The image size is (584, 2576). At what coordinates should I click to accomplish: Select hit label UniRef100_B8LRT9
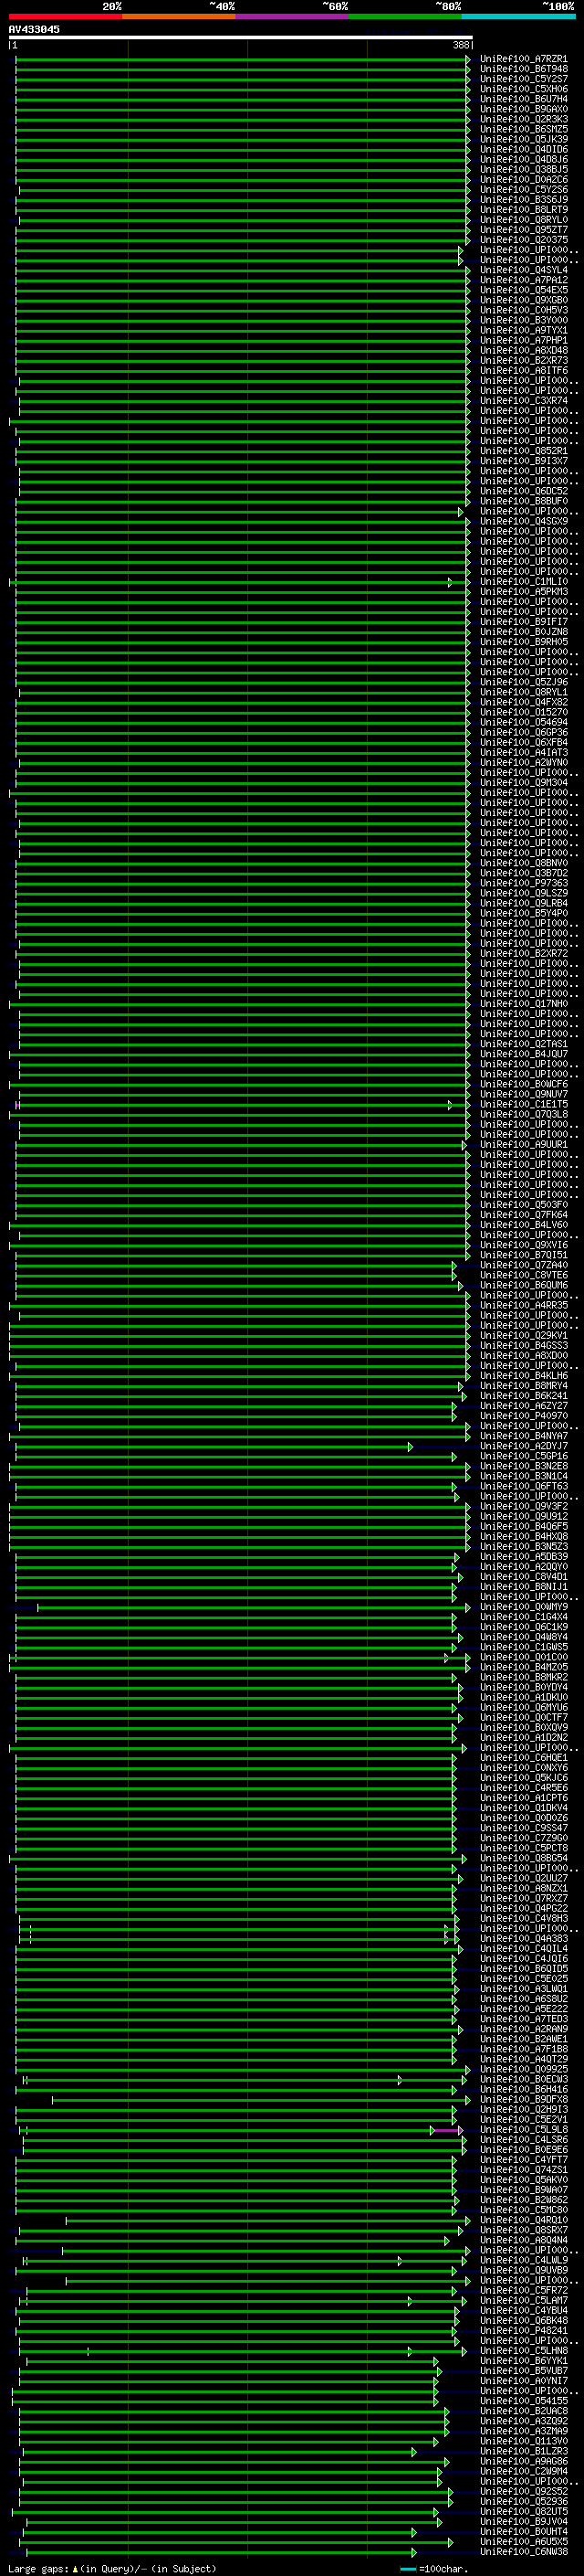(523, 210)
